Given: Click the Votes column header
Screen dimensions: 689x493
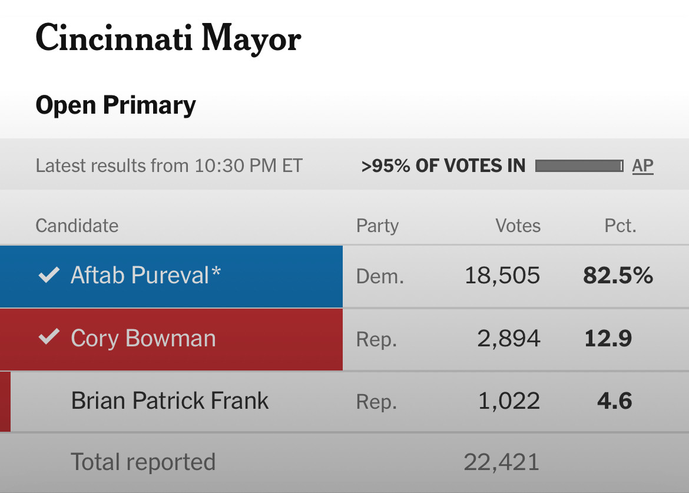Looking at the screenshot, I should click(518, 226).
